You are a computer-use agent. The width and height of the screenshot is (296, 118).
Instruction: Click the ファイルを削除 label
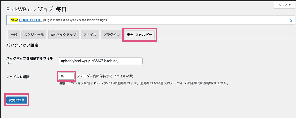18,77
